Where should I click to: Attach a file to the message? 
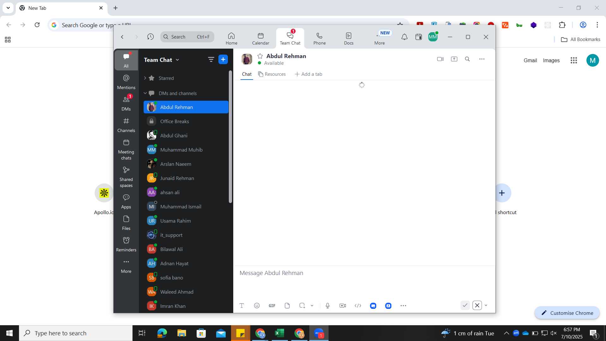coord(287,305)
